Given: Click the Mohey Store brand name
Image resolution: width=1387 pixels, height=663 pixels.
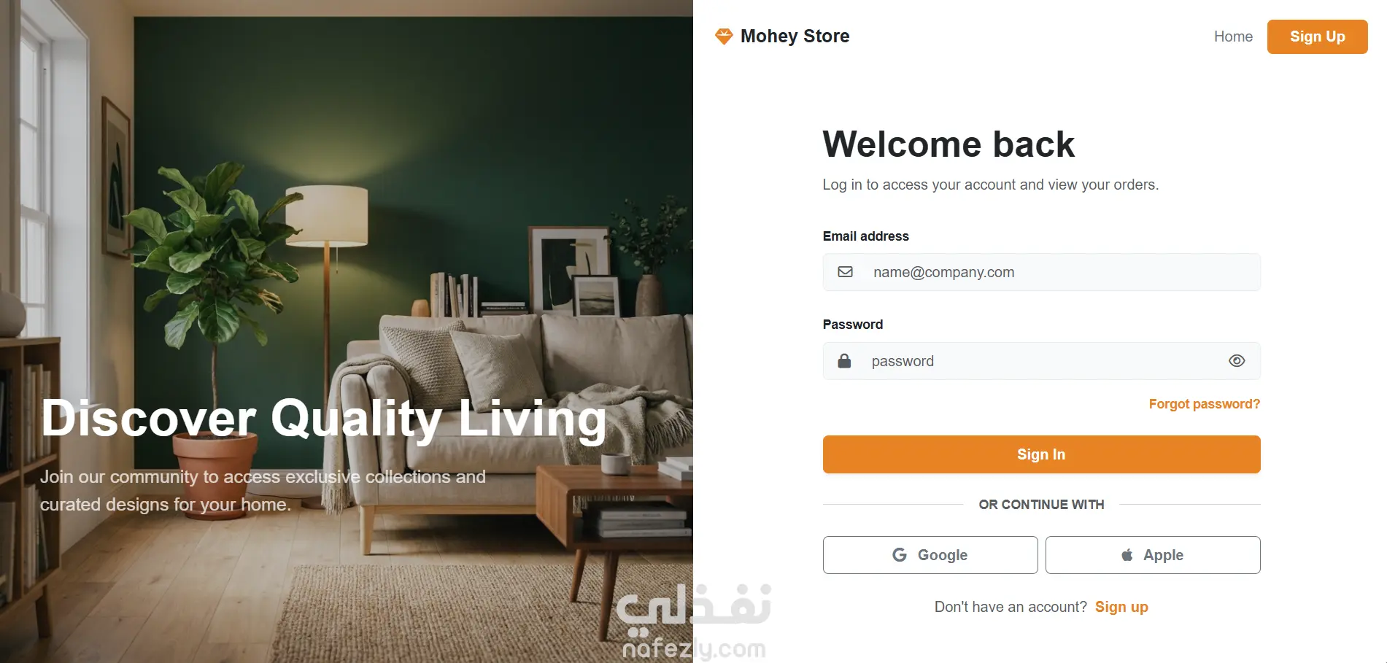Looking at the screenshot, I should [795, 36].
